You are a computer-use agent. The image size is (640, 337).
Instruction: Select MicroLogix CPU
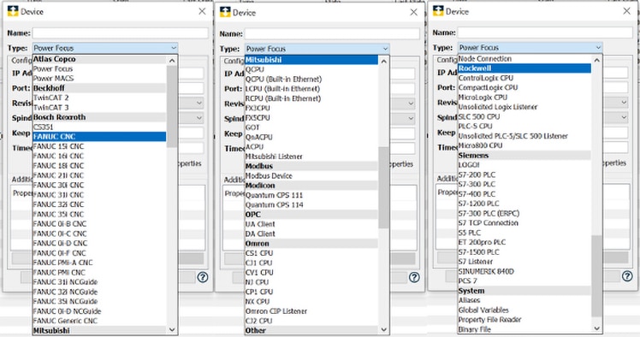pos(483,98)
